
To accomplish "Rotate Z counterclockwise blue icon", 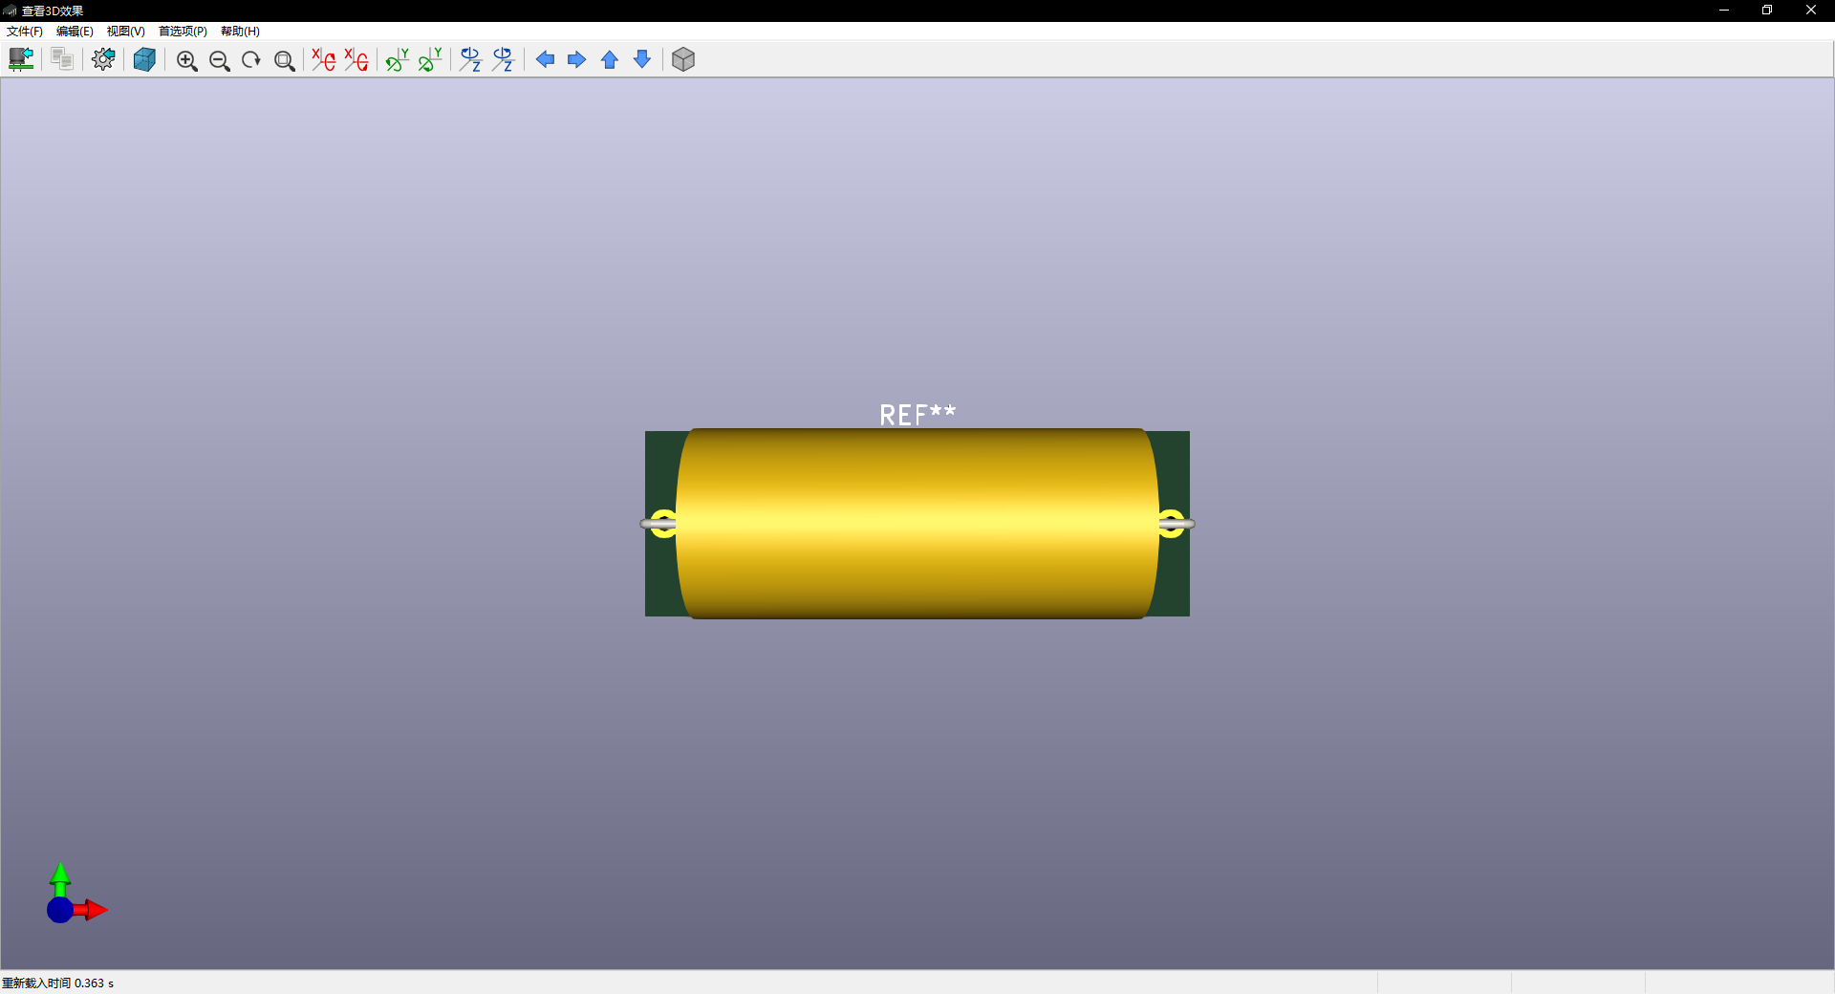I will point(503,60).
